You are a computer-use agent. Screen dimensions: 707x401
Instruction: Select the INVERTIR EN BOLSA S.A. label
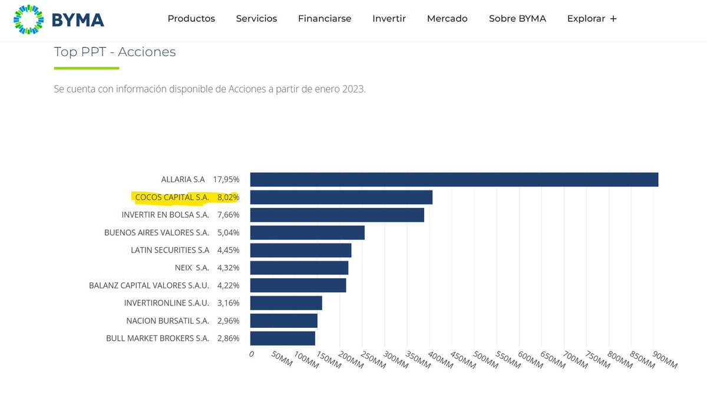pyautogui.click(x=166, y=215)
